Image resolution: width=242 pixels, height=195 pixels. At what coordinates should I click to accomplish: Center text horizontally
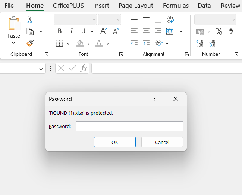coord(146,31)
